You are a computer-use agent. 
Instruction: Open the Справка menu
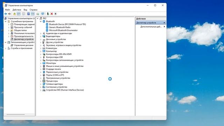tap(34, 10)
